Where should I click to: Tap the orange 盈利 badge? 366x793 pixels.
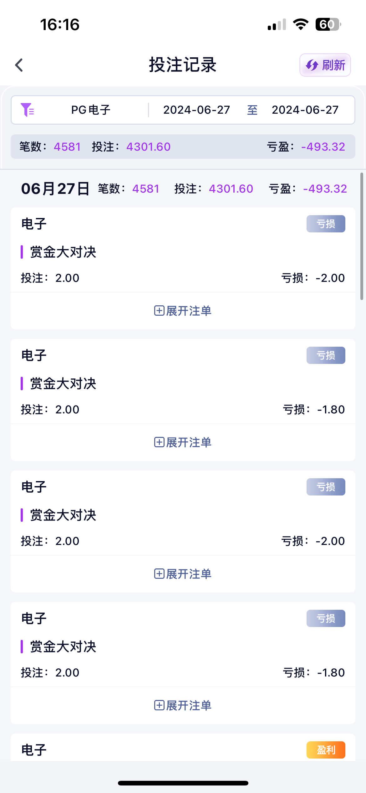click(326, 750)
